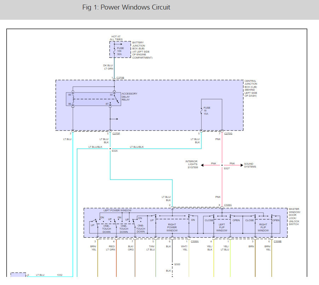This screenshot has height=285, width=319.
Task: Select the 'MASTER WINDOW/DOOR LOCK/UNLOCK SWITCH' description
Action: (294, 217)
